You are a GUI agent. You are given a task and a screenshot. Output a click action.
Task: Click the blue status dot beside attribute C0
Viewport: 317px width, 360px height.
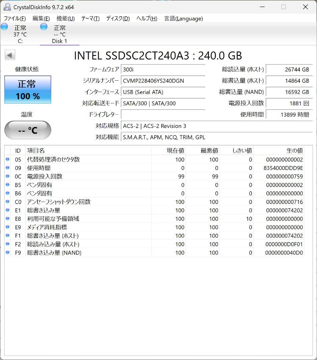click(x=8, y=202)
